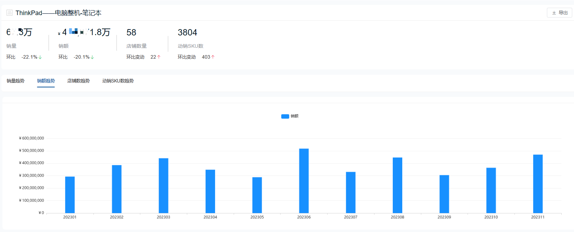Select the 202305 chart bar
Viewport: 574px width, 232px height.
tap(257, 195)
